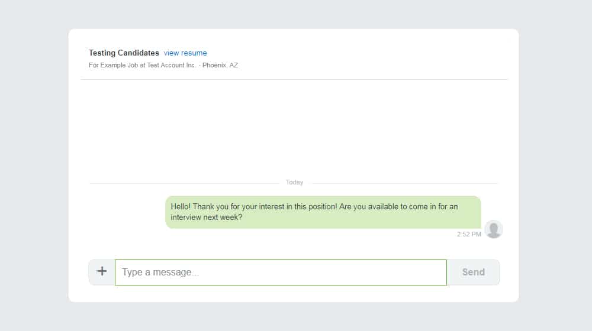Click the placeholder text Type a message
592x331 pixels.
click(x=160, y=272)
